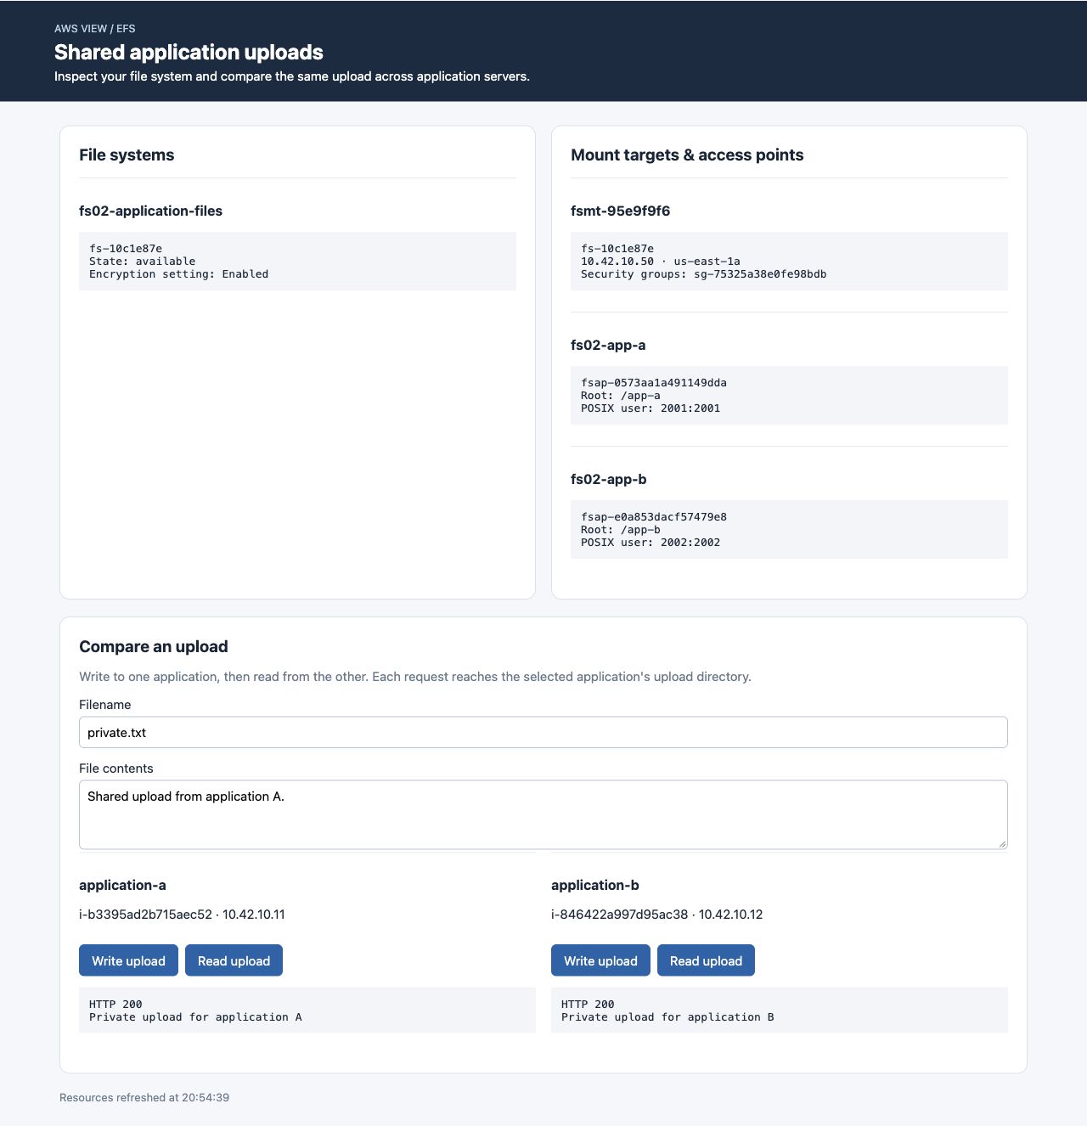This screenshot has height=1126, width=1087.
Task: Click the Root: /app-a line
Action: (x=621, y=396)
